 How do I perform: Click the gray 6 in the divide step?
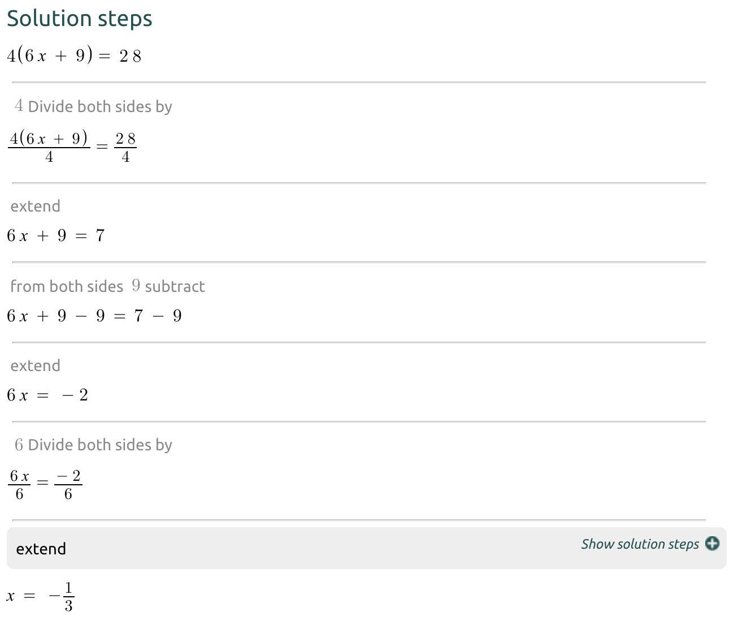[x=19, y=445]
